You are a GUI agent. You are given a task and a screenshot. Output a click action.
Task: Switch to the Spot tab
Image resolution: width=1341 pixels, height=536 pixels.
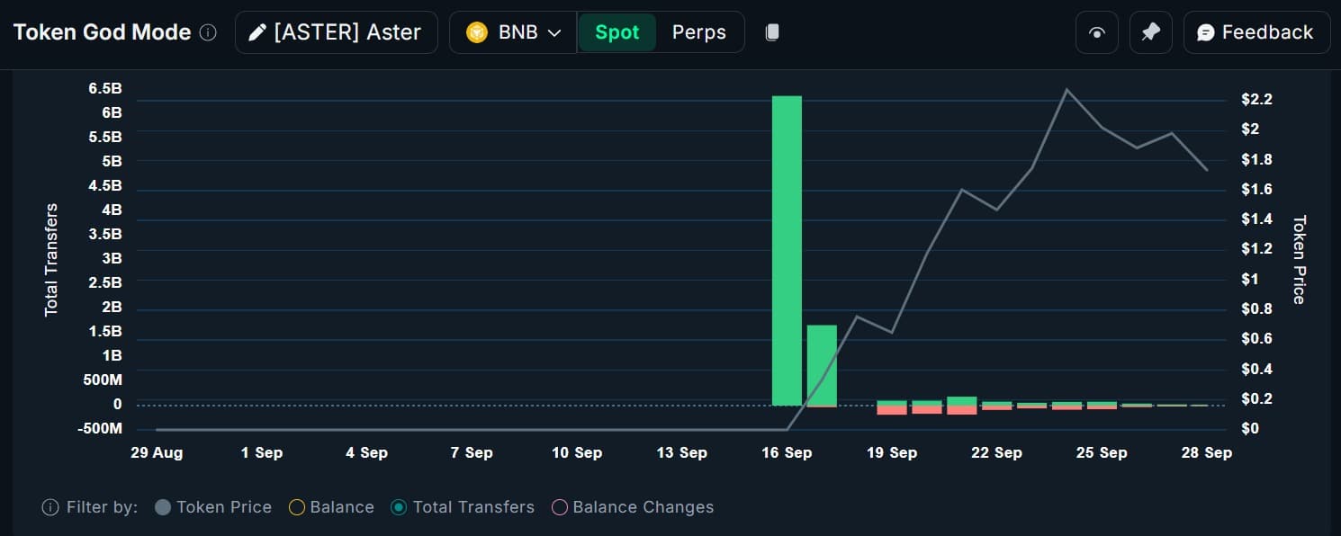(617, 32)
